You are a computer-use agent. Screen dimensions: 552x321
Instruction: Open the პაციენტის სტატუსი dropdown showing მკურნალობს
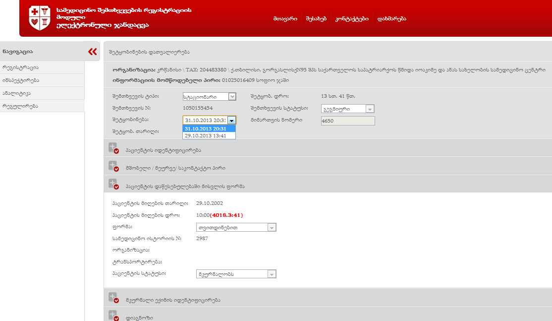(236, 274)
